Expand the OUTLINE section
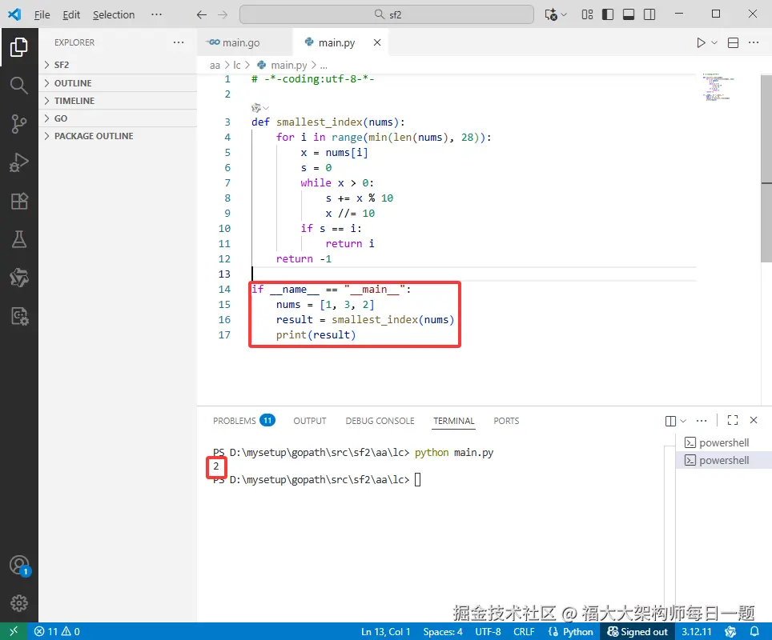The image size is (772, 640). coord(118,83)
